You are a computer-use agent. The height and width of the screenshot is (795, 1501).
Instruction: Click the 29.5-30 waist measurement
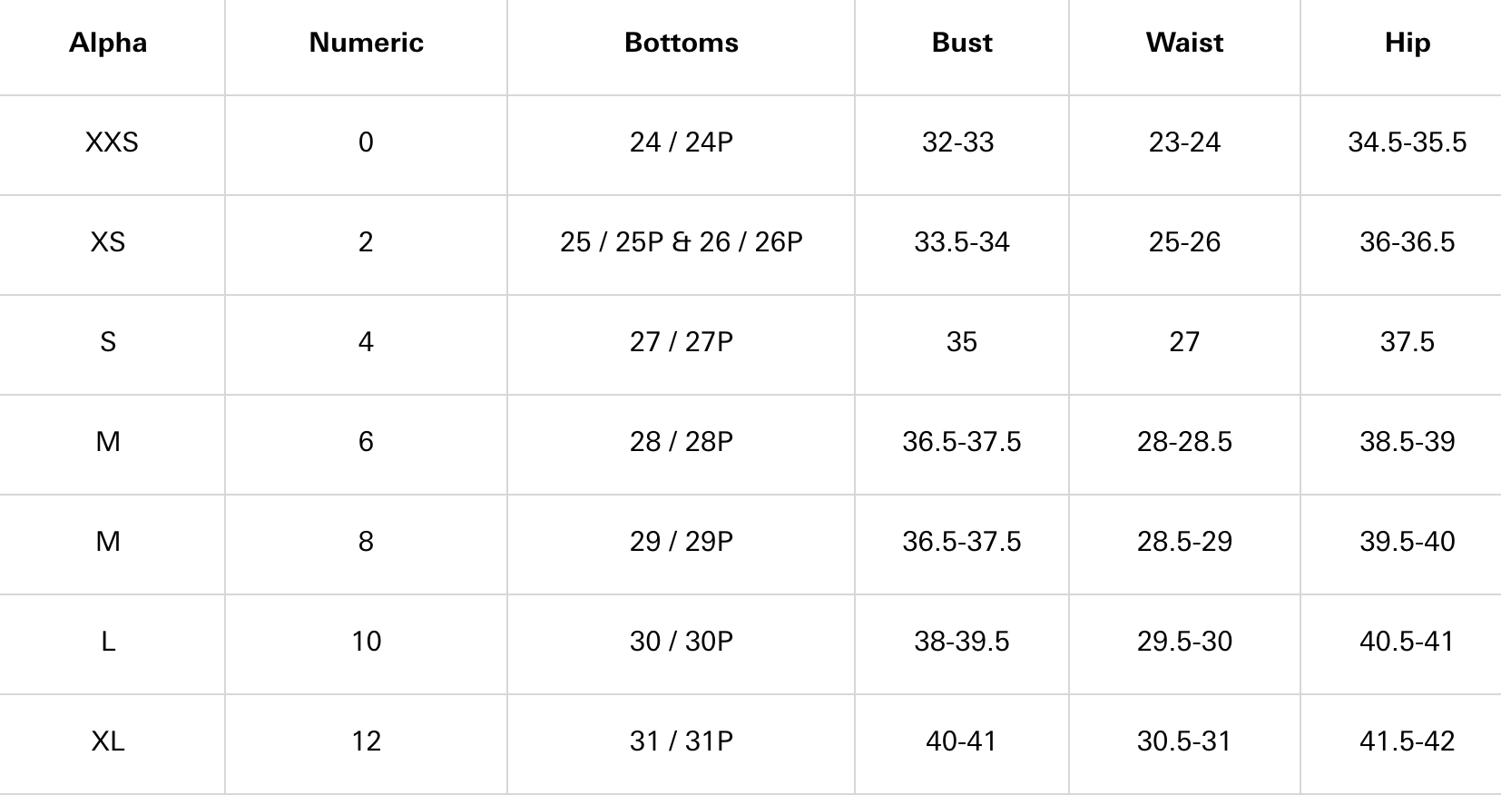1184,642
